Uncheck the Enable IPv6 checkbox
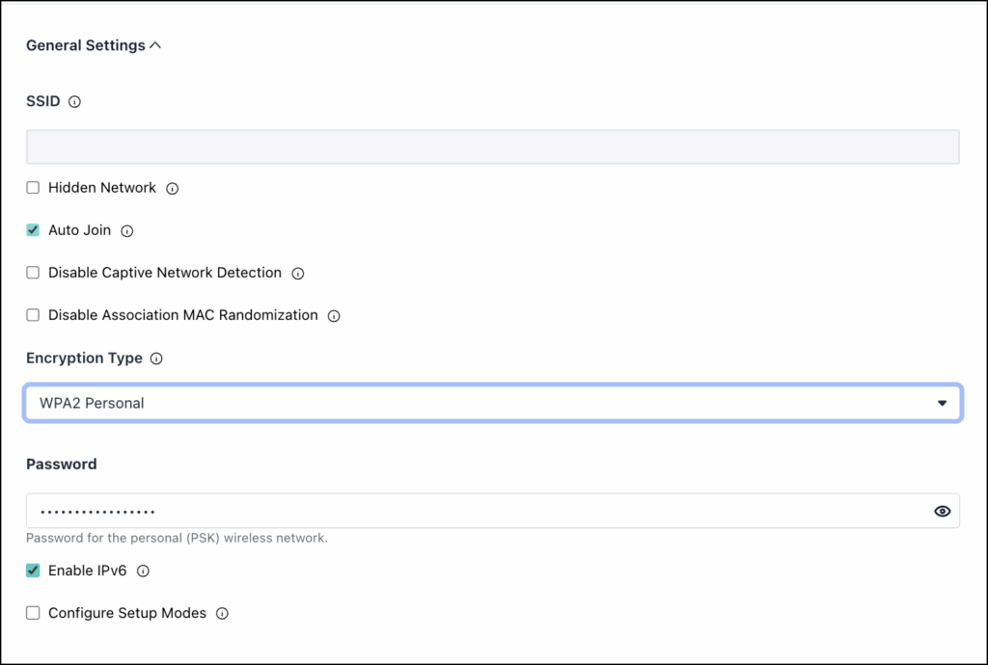988x665 pixels. (x=33, y=571)
